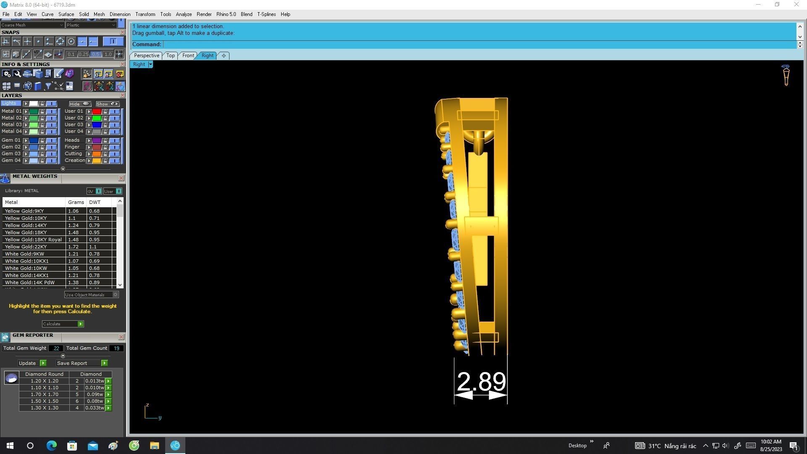Image resolution: width=807 pixels, height=454 pixels.
Task: Click the blue book icon
Action: point(38,86)
